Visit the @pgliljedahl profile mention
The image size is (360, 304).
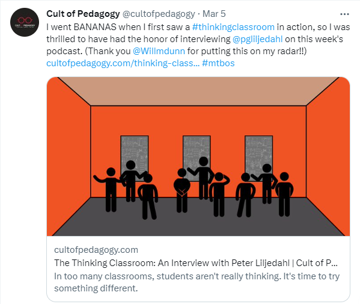coord(257,39)
